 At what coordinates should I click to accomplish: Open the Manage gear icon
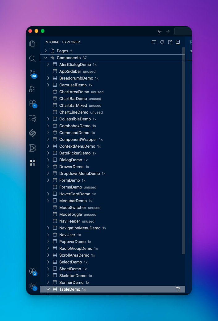click(33, 286)
